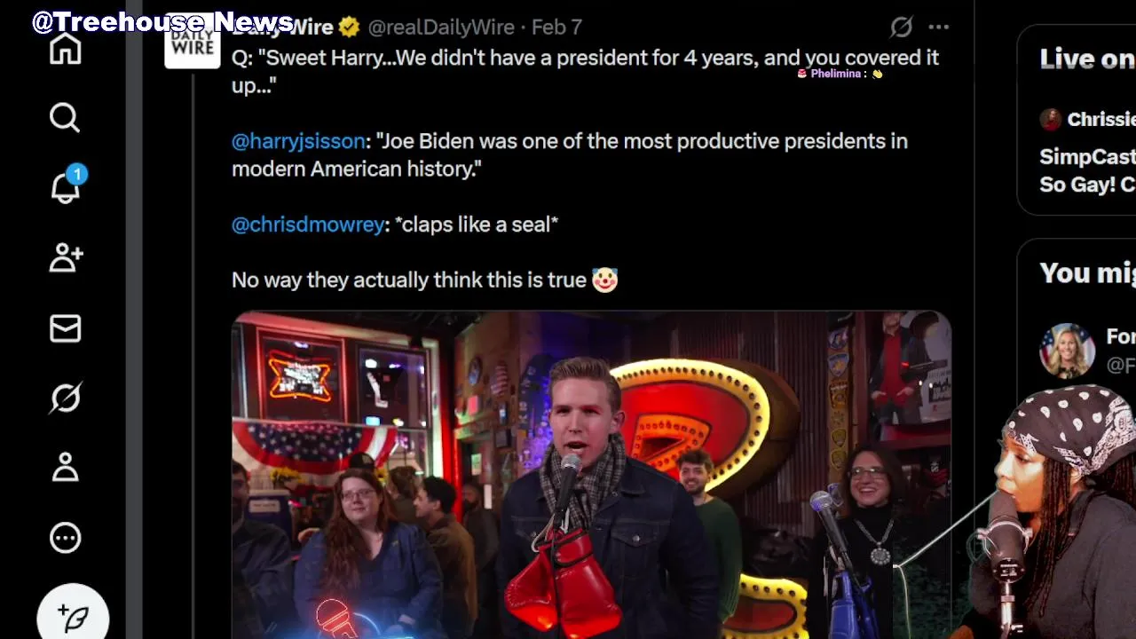The height and width of the screenshot is (639, 1136).
Task: Compose a new post with feather button
Action: pyautogui.click(x=74, y=614)
